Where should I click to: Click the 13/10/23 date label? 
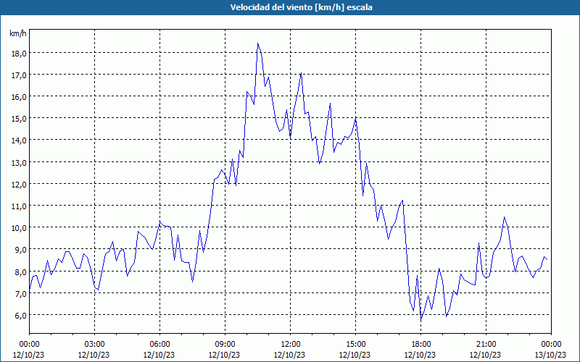point(550,355)
